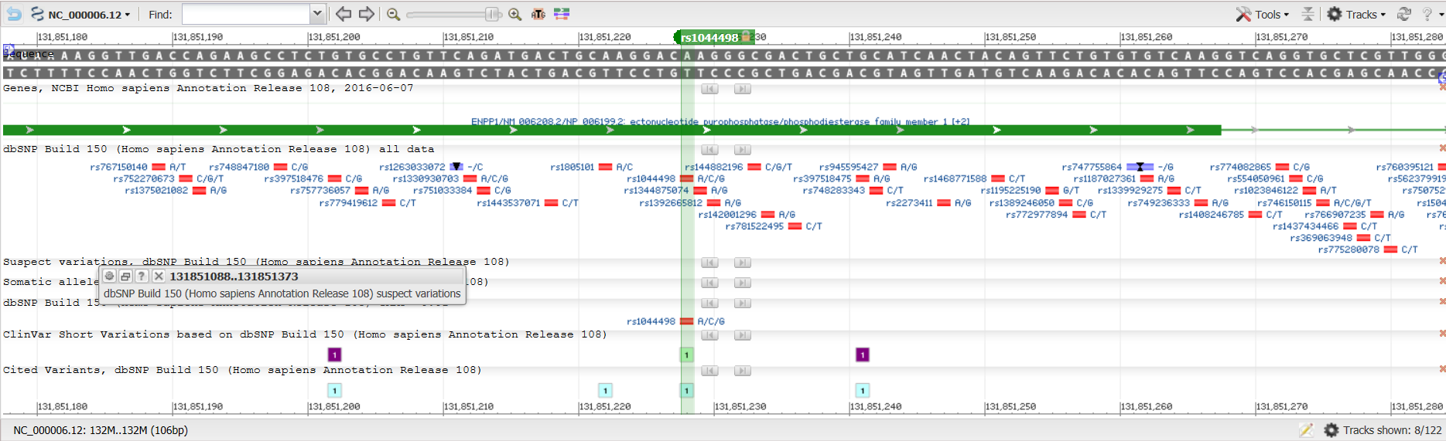The image size is (1446, 441).
Task: Click the rs1805101 SNP label link
Action: tap(572, 167)
